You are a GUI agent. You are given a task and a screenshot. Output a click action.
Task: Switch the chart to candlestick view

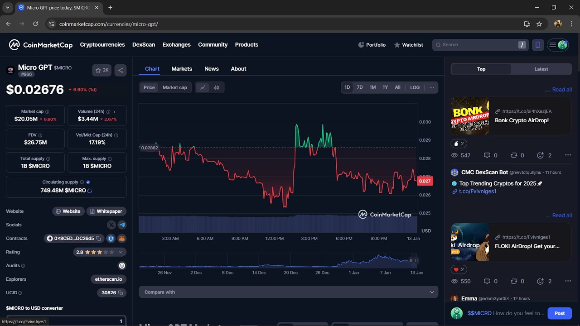point(217,87)
